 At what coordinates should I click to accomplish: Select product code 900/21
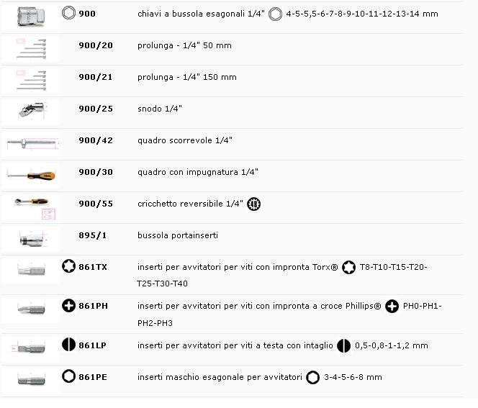click(x=96, y=77)
